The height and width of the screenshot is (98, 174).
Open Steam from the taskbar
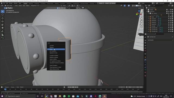(x=46, y=96)
